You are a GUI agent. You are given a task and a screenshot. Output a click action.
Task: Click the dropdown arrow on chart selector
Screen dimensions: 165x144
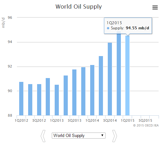point(102,135)
